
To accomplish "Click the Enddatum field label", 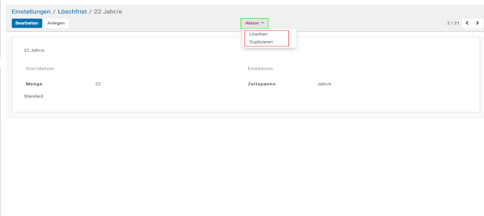I will coord(260,68).
